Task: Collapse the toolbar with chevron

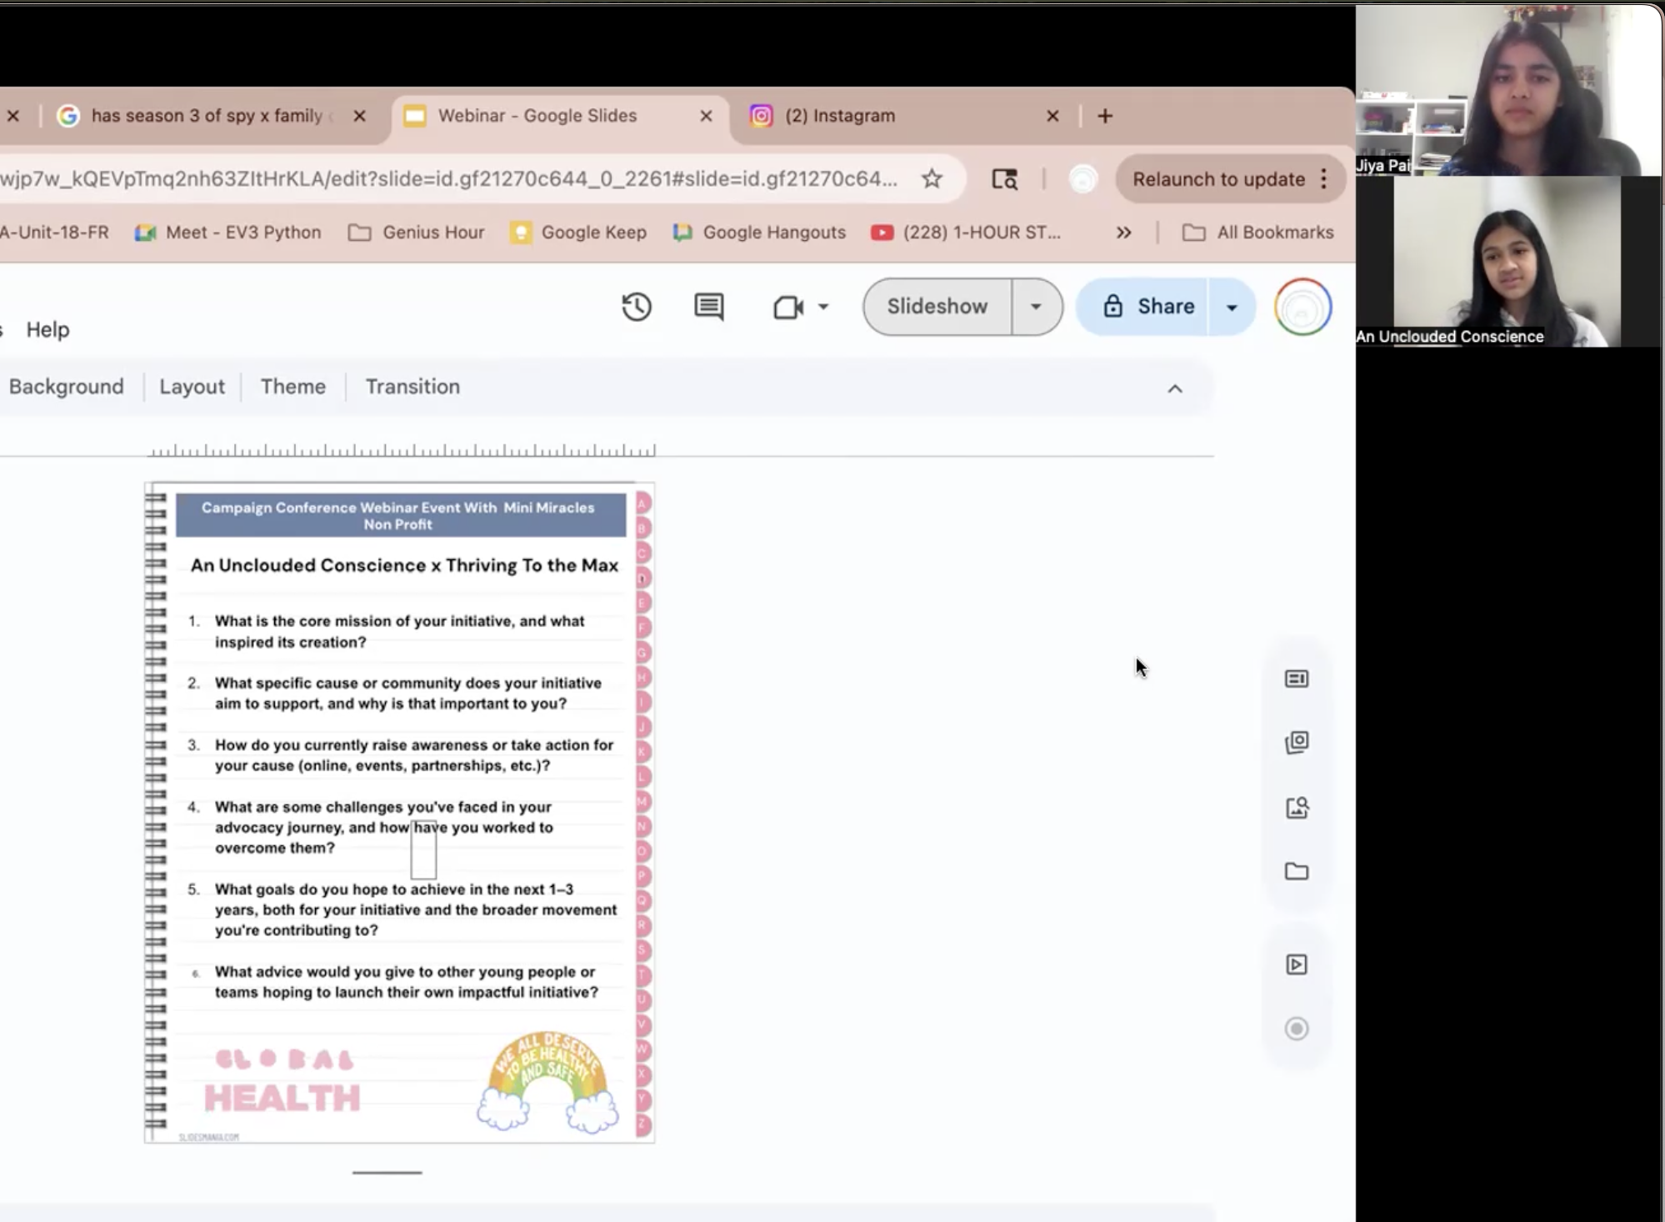Action: point(1174,388)
